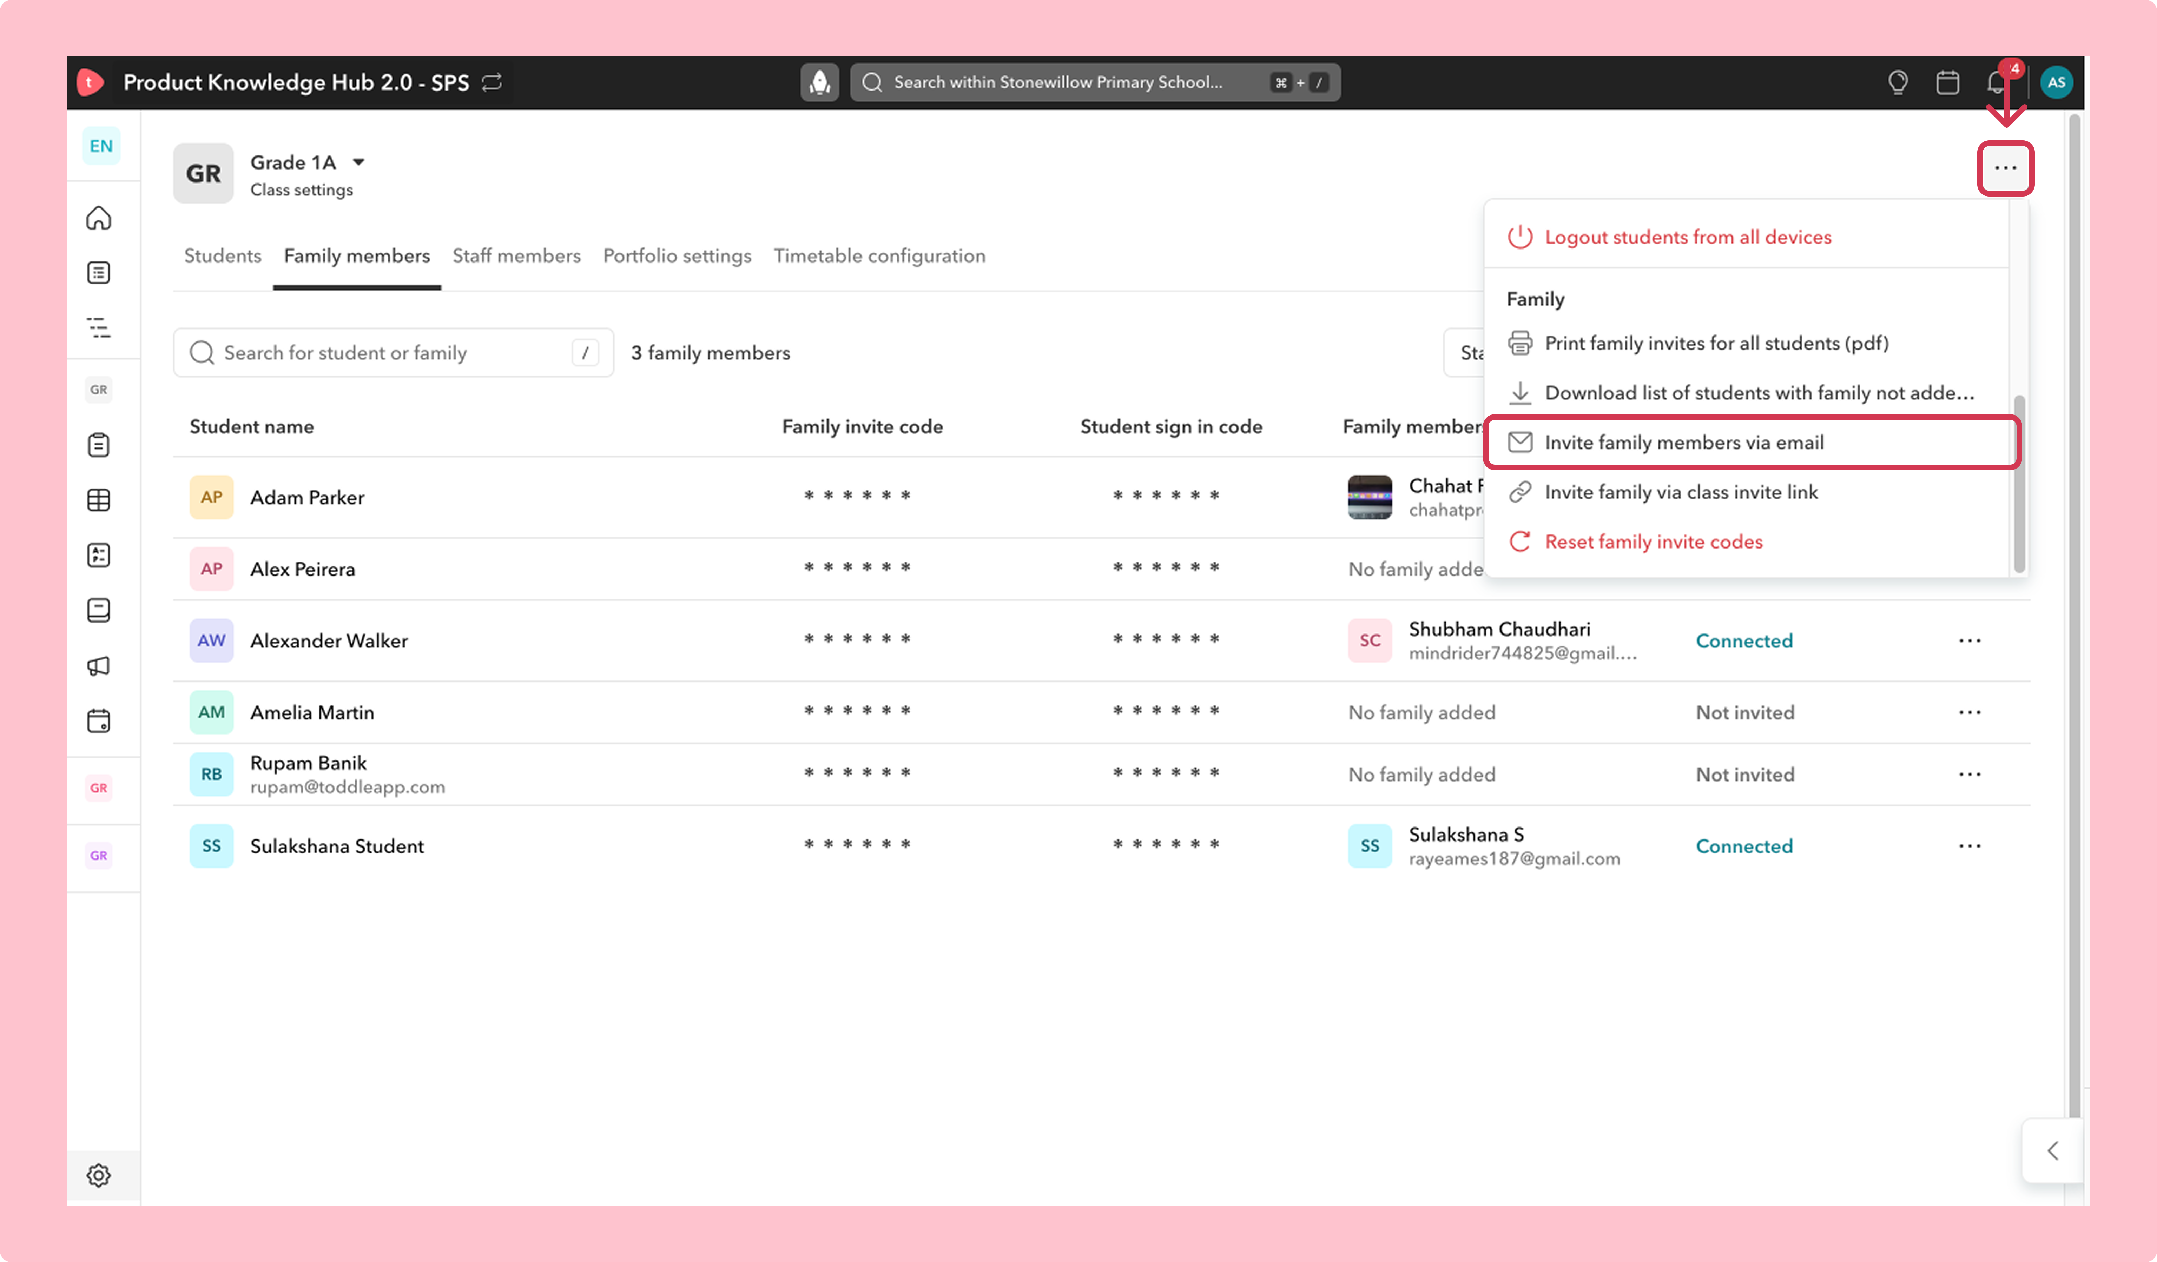Open the calendar icon in top bar
The height and width of the screenshot is (1262, 2157).
[x=1947, y=82]
